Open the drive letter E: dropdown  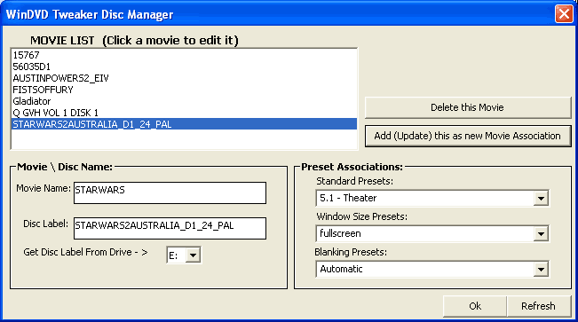(x=193, y=255)
